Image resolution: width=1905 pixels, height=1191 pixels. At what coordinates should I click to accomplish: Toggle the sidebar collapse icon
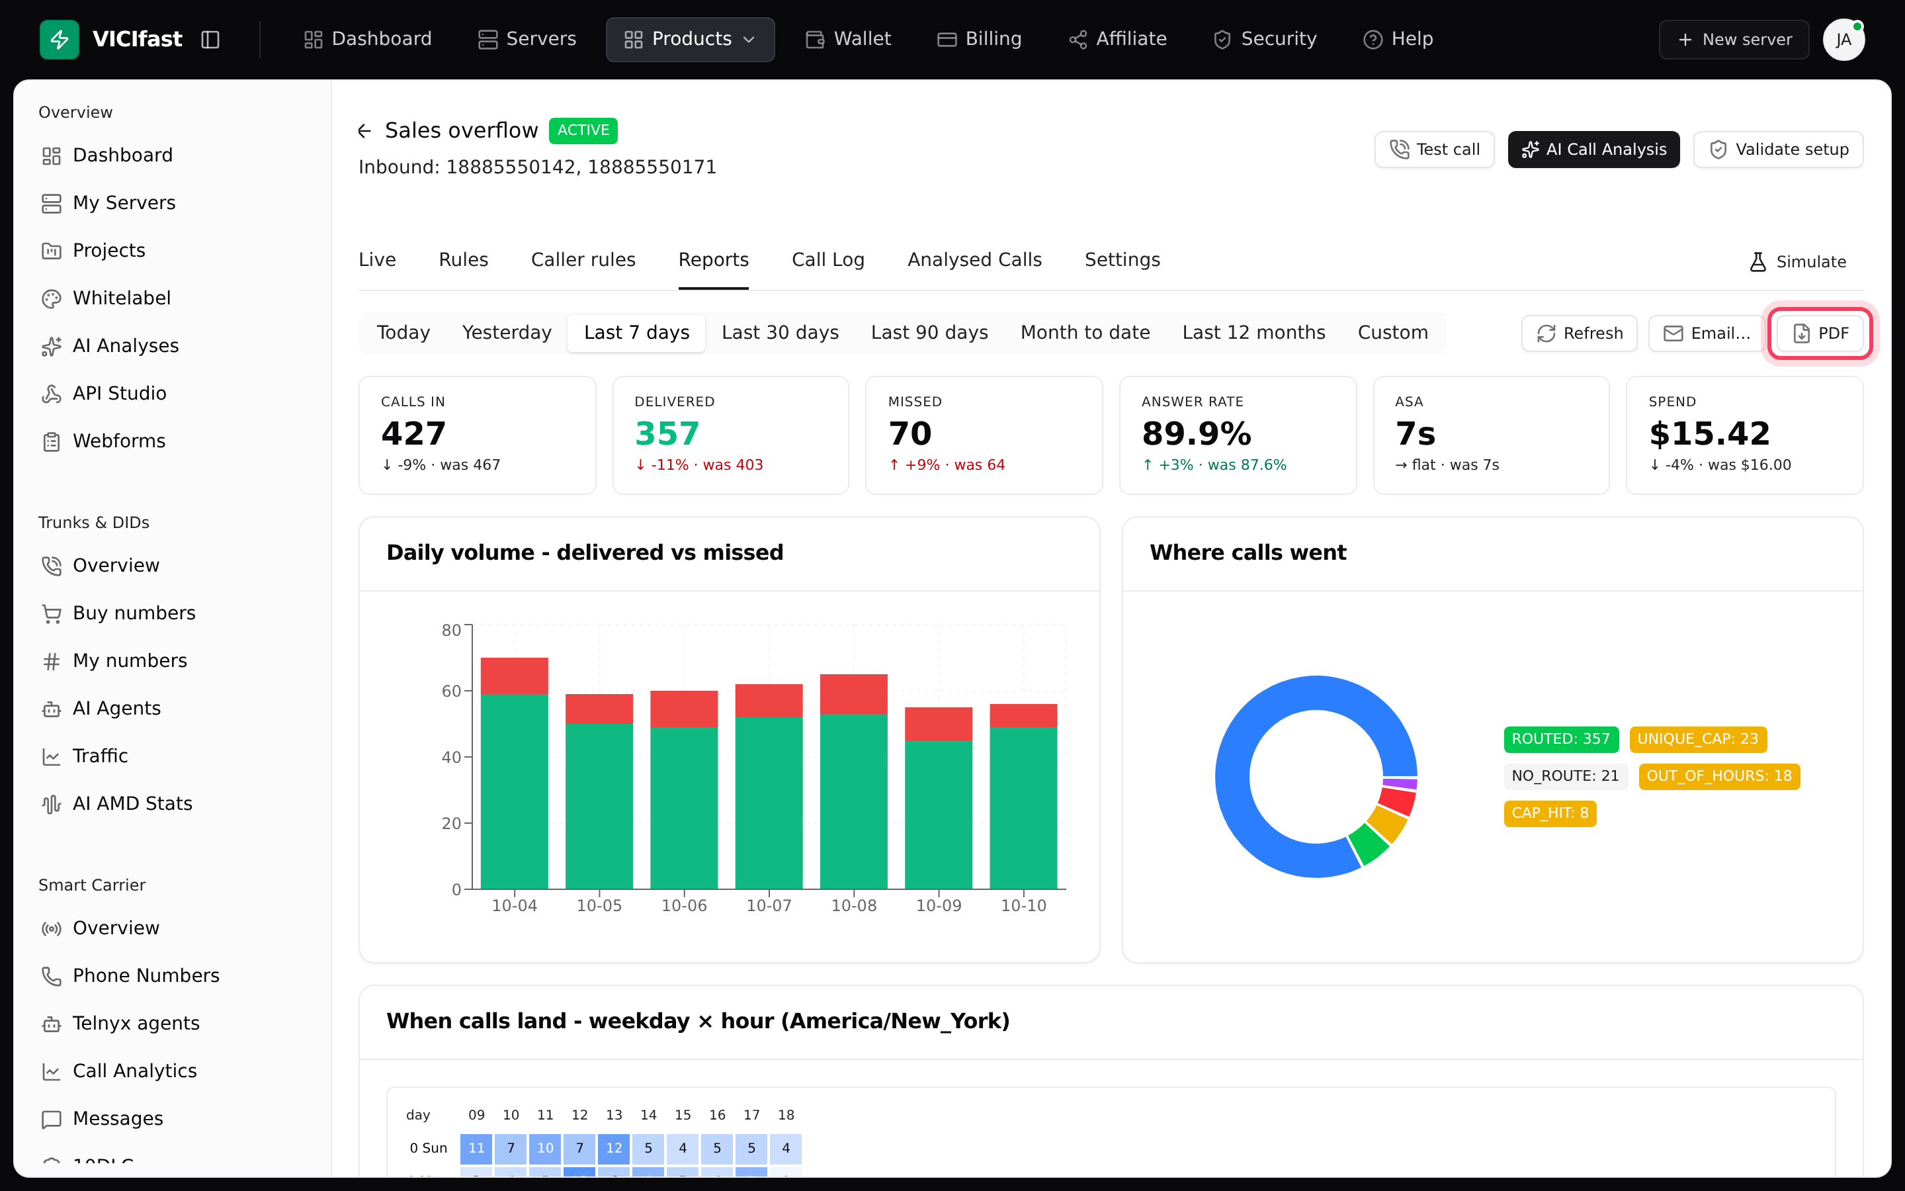pos(210,40)
